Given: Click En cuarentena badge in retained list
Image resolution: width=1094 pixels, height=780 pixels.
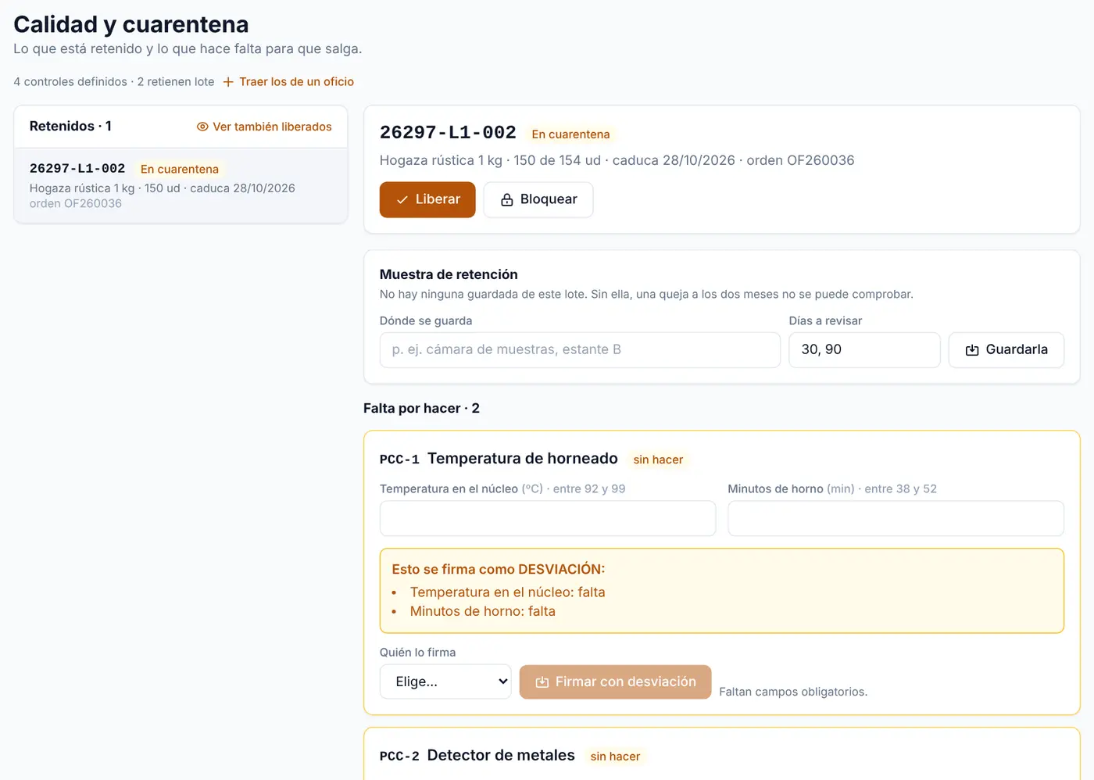Looking at the screenshot, I should coord(180,169).
